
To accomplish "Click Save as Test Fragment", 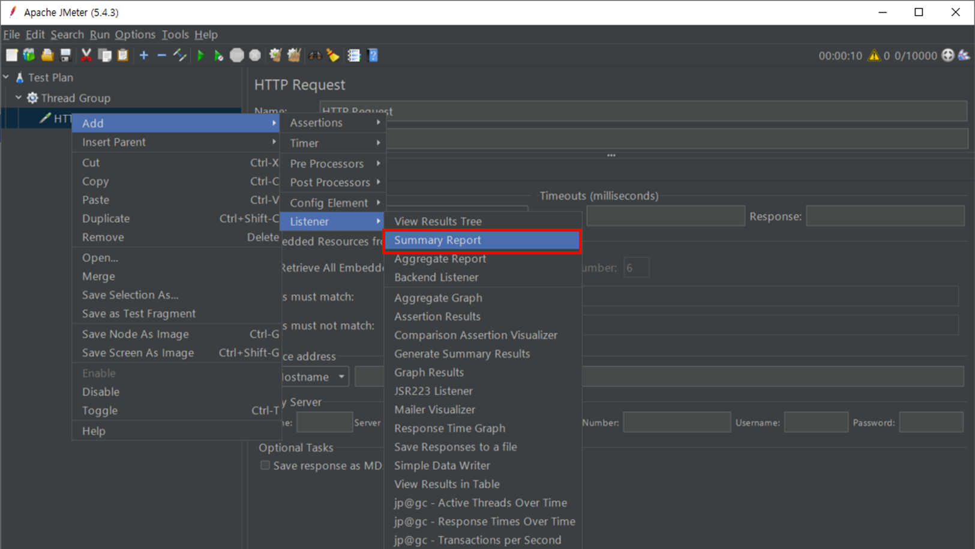I will tap(177, 314).
